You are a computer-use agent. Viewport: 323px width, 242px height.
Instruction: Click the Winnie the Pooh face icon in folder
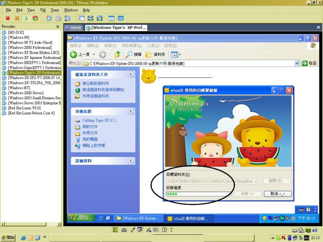(149, 76)
